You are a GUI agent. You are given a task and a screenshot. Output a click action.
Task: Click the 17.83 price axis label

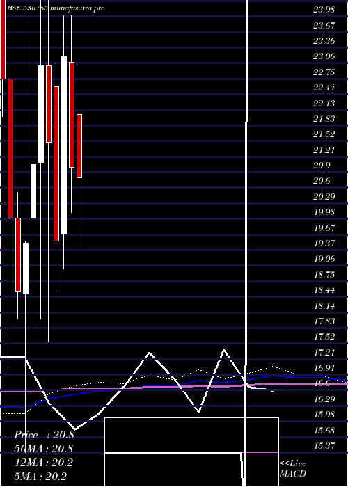(324, 321)
